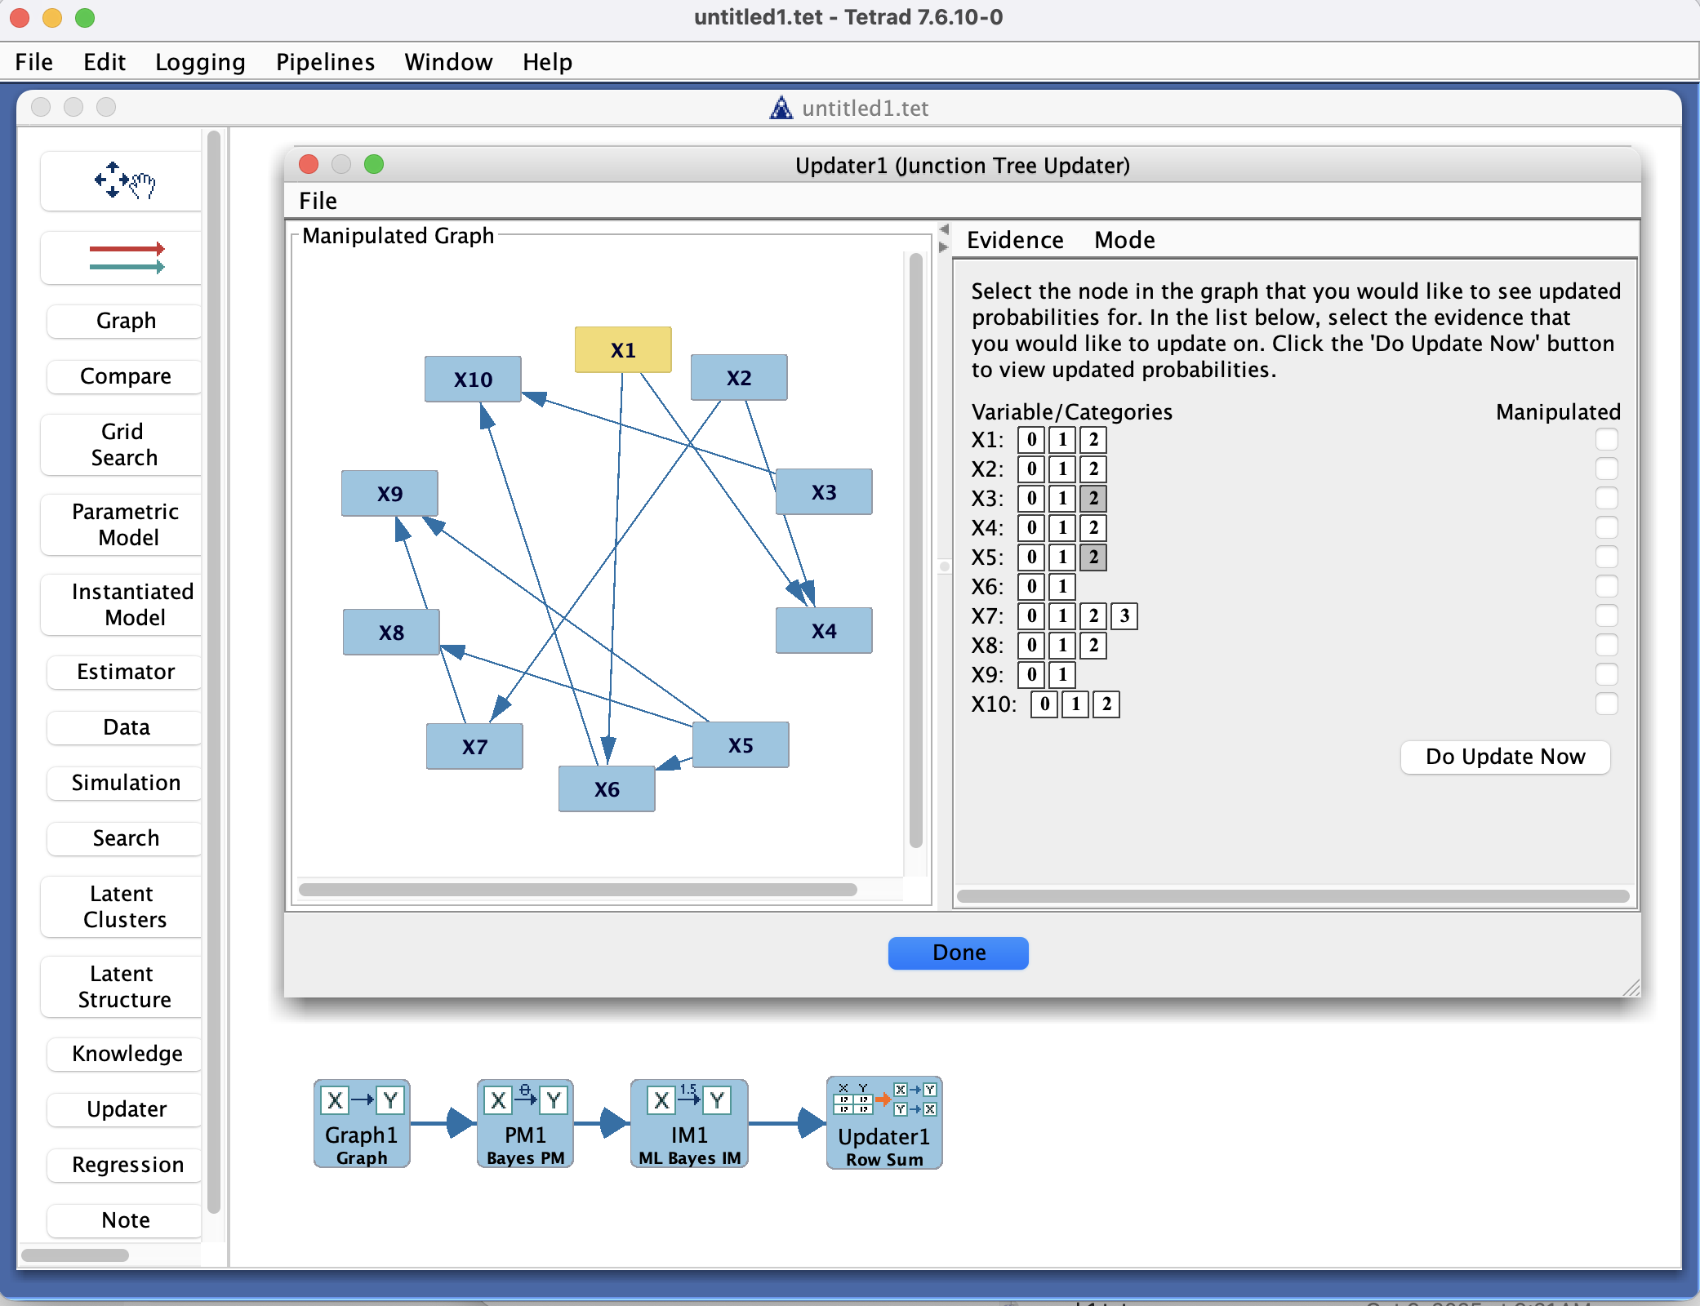Toggle X3 category 2 evidence
The height and width of the screenshot is (1306, 1700).
pyautogui.click(x=1093, y=498)
